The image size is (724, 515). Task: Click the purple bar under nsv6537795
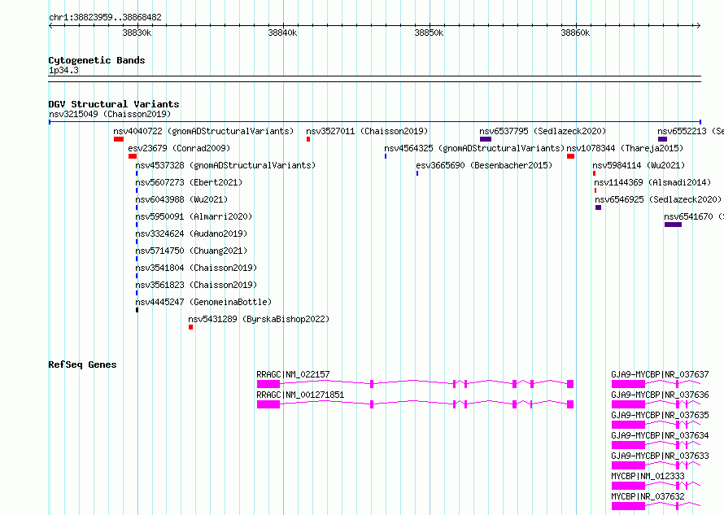point(486,139)
